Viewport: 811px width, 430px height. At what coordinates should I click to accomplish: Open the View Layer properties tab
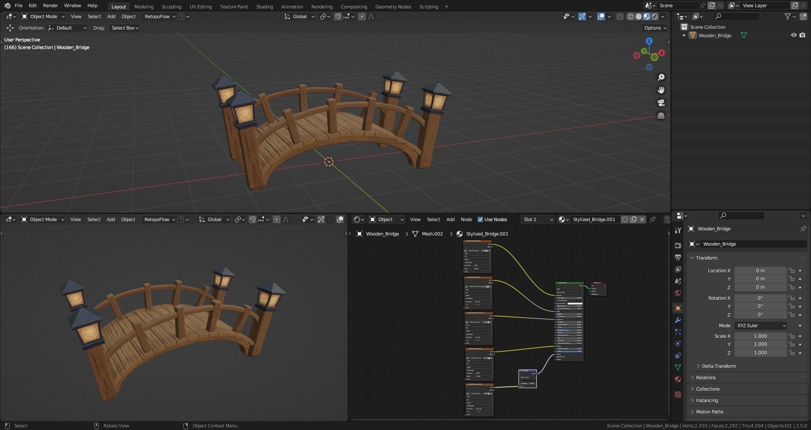[x=678, y=269]
